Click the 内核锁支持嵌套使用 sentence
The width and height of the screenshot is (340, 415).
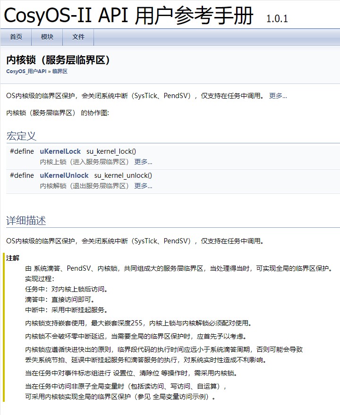point(138,323)
